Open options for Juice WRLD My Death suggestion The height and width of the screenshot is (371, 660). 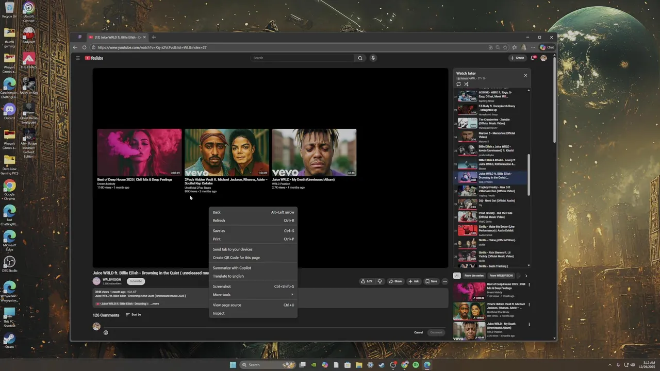coord(529,325)
